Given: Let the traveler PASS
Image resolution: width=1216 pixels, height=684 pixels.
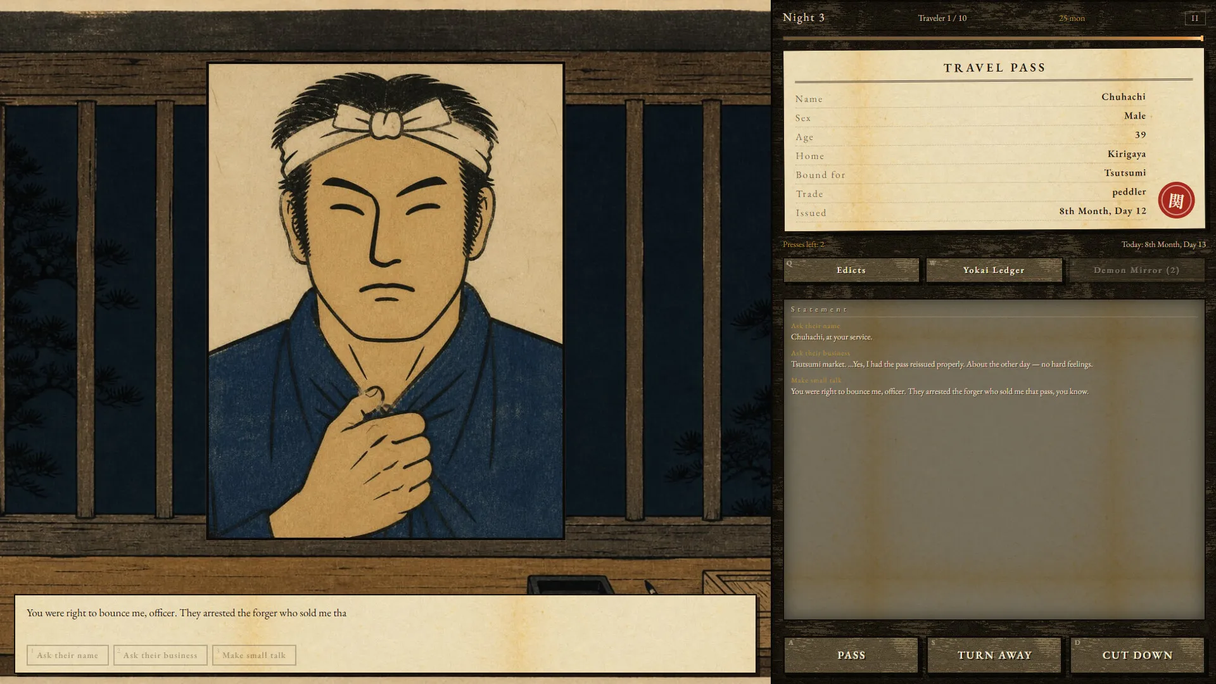Looking at the screenshot, I should coord(851,655).
